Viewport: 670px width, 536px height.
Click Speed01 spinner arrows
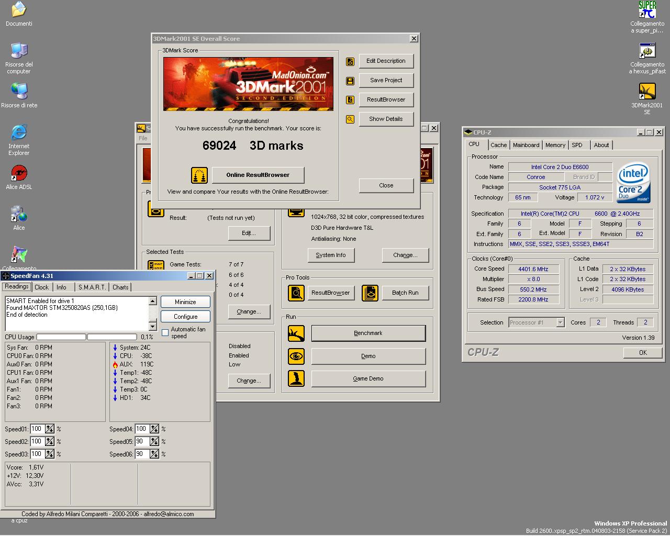tap(50, 429)
